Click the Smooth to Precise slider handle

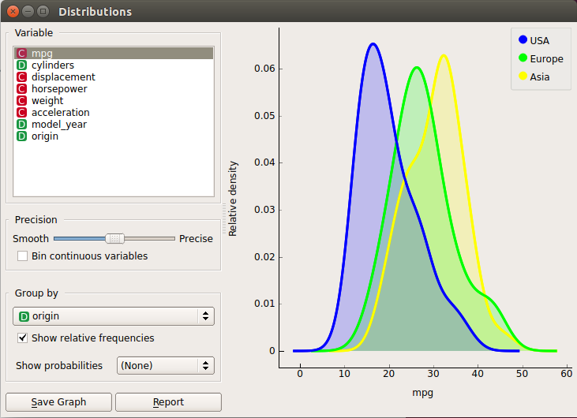click(x=115, y=238)
